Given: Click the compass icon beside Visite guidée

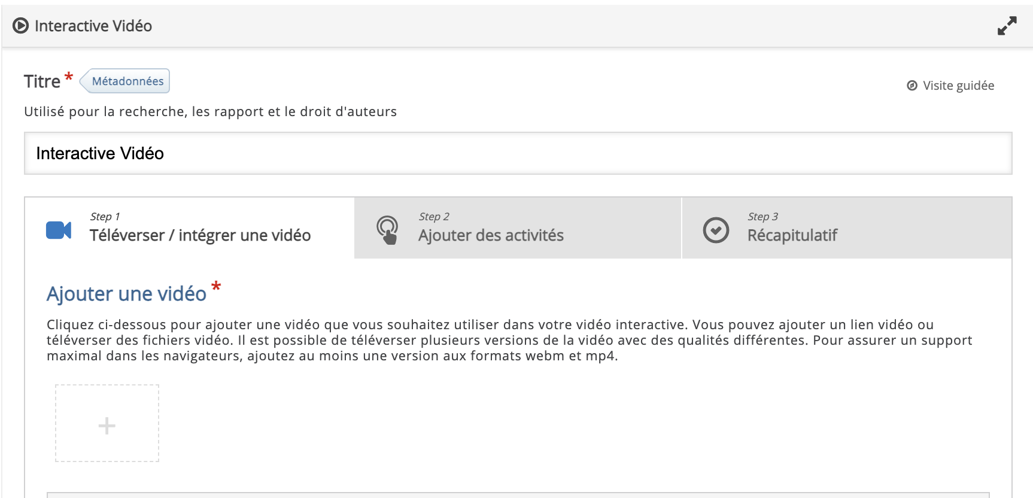Looking at the screenshot, I should (912, 86).
